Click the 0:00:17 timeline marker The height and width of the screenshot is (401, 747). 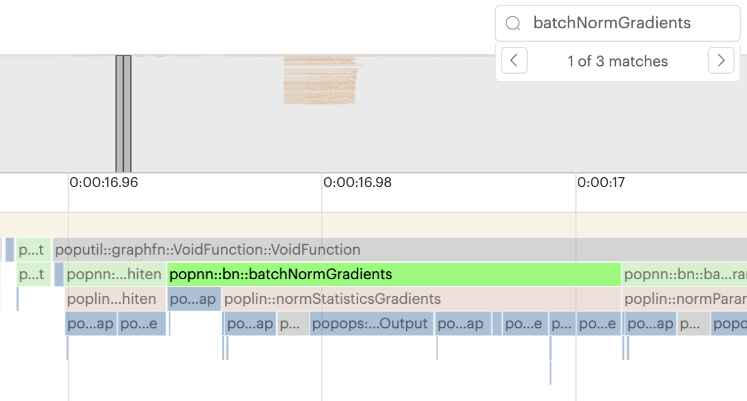tap(601, 183)
